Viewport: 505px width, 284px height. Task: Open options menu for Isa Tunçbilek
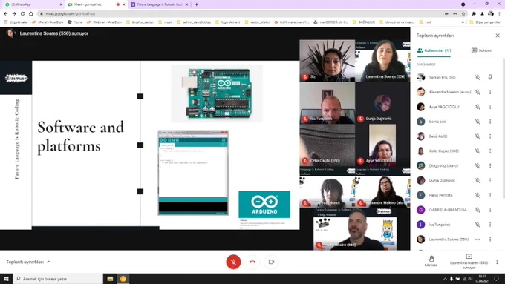click(x=490, y=225)
